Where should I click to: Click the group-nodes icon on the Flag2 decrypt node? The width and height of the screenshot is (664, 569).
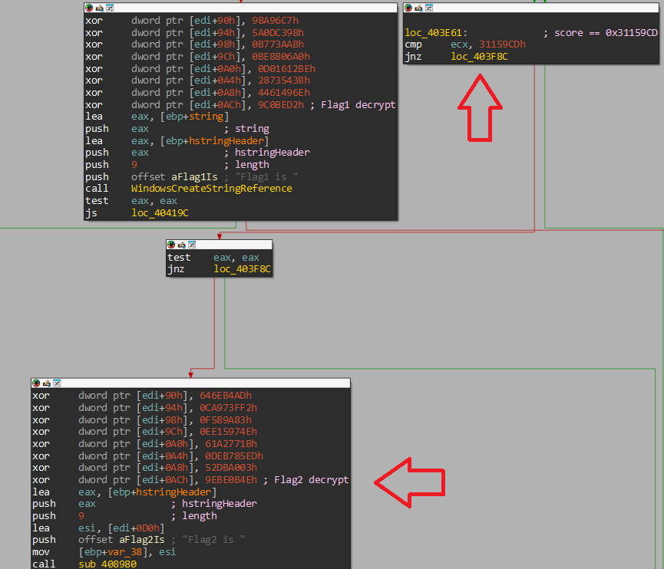point(57,383)
